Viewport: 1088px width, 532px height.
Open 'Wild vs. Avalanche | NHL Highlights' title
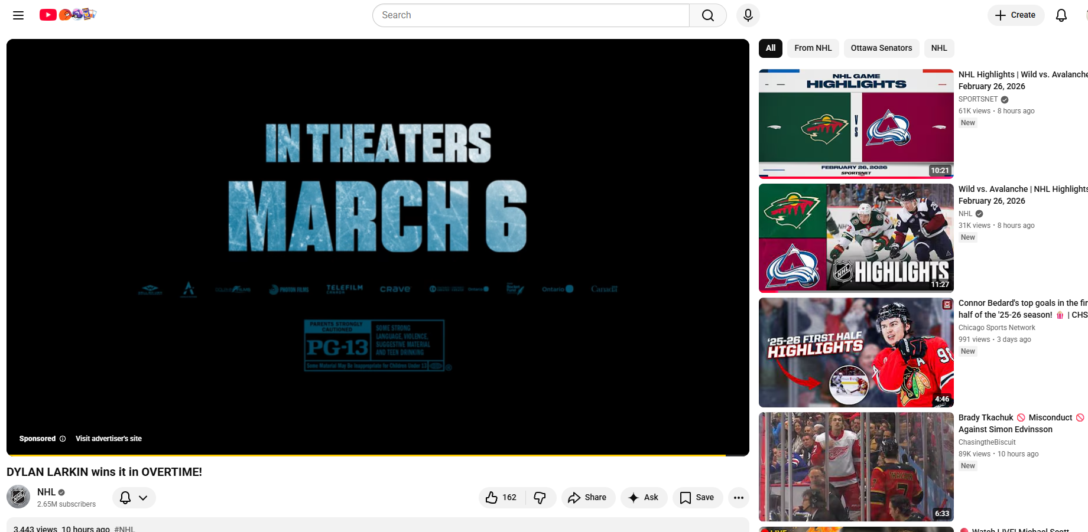coord(1023,195)
